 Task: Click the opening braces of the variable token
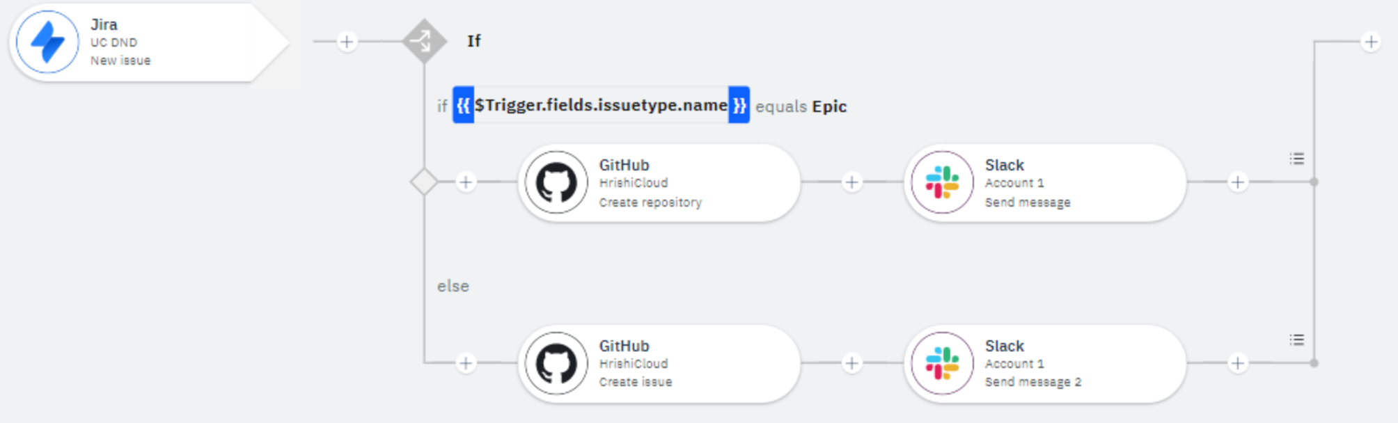point(463,106)
